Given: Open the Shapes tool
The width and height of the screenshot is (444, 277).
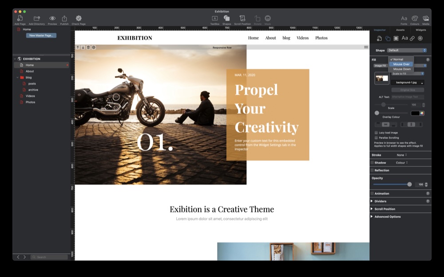Looking at the screenshot, I should click(x=226, y=18).
